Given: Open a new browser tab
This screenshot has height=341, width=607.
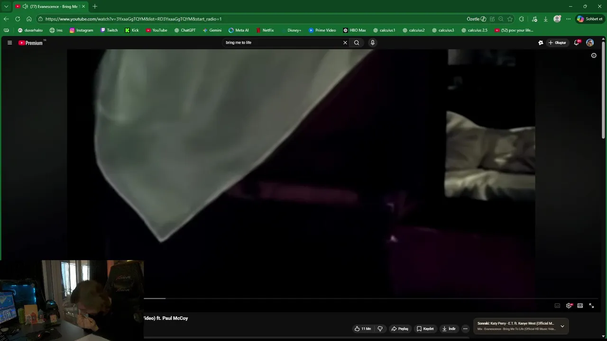Looking at the screenshot, I should point(95,7).
